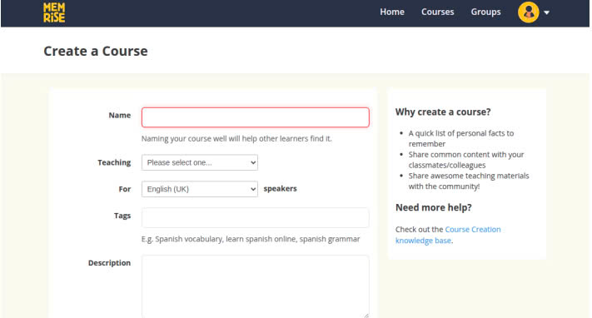Click the Description field label
The width and height of the screenshot is (592, 318).
point(109,263)
